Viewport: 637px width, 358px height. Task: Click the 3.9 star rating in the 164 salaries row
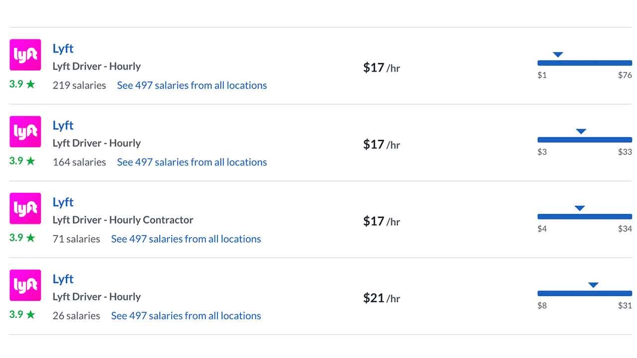coord(22,161)
